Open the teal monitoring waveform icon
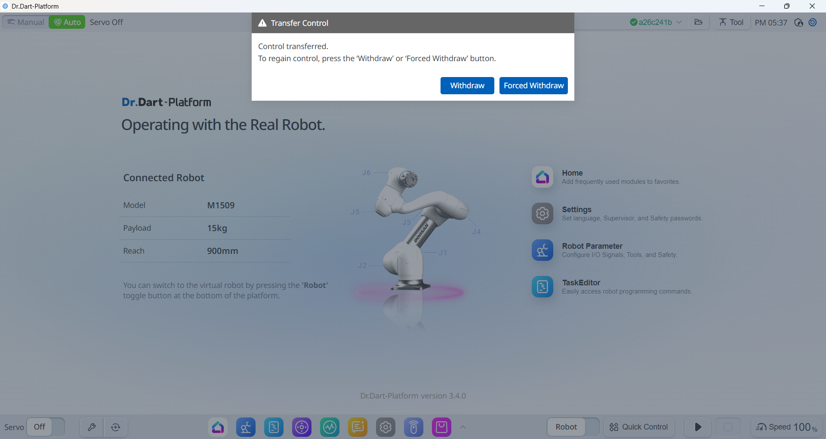 (330, 427)
